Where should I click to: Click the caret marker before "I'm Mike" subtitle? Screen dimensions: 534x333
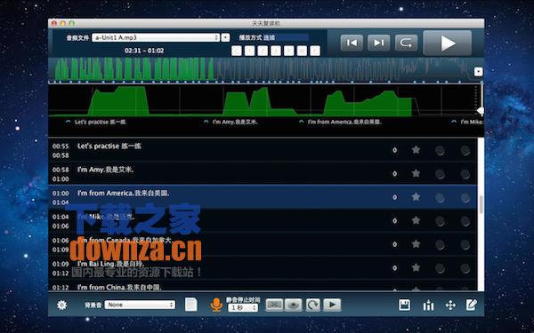tap(454, 122)
